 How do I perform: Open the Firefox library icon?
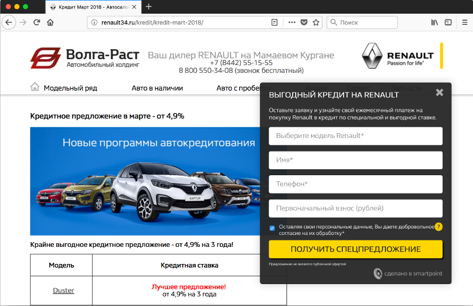(434, 22)
